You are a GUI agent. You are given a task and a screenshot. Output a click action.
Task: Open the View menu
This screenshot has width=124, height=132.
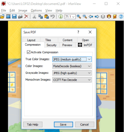[49, 11]
